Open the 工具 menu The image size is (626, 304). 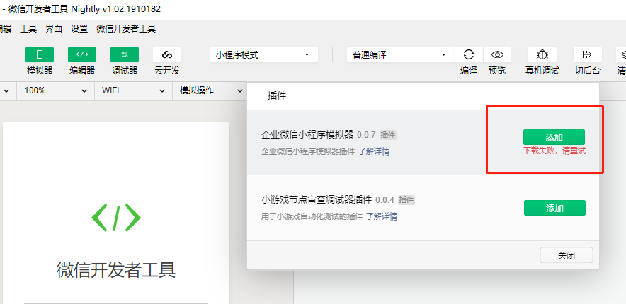[x=28, y=29]
